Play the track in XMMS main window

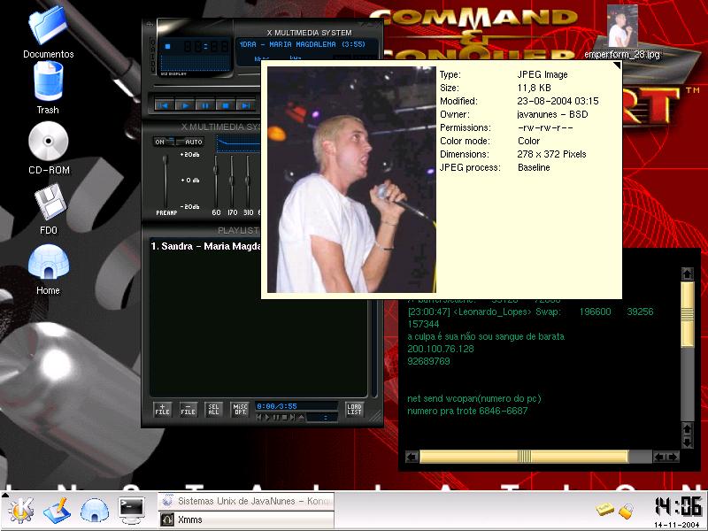tap(185, 105)
